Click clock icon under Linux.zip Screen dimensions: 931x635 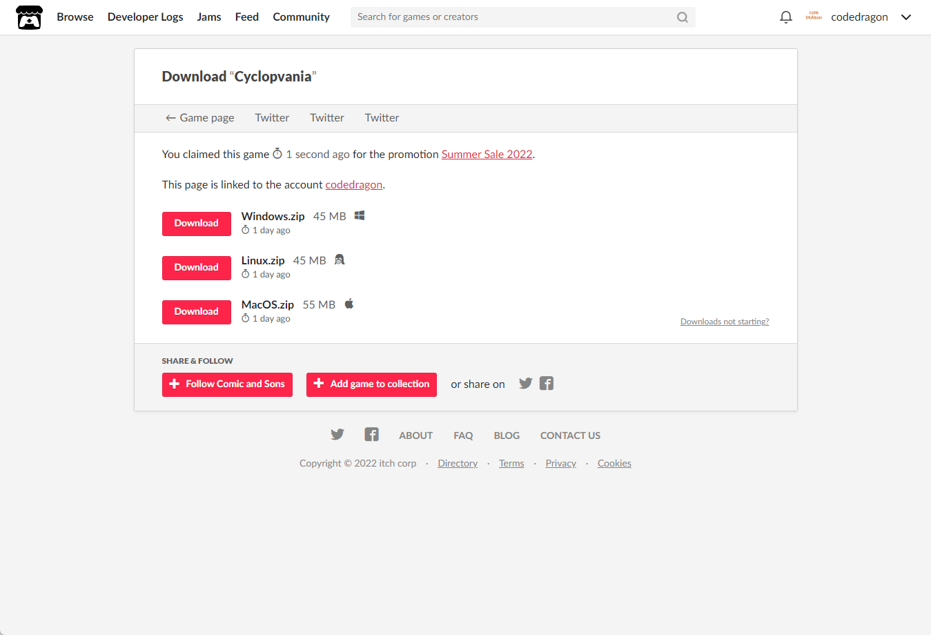pos(245,274)
